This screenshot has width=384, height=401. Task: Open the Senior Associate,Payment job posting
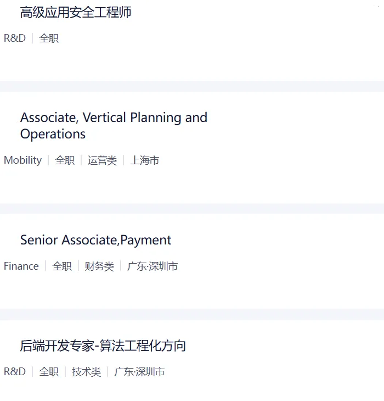95,240
